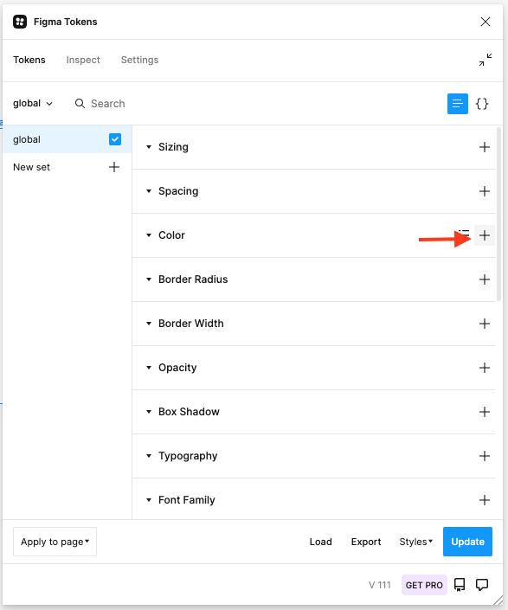Toggle Color list display icon
This screenshot has width=508, height=610.
pyautogui.click(x=464, y=234)
